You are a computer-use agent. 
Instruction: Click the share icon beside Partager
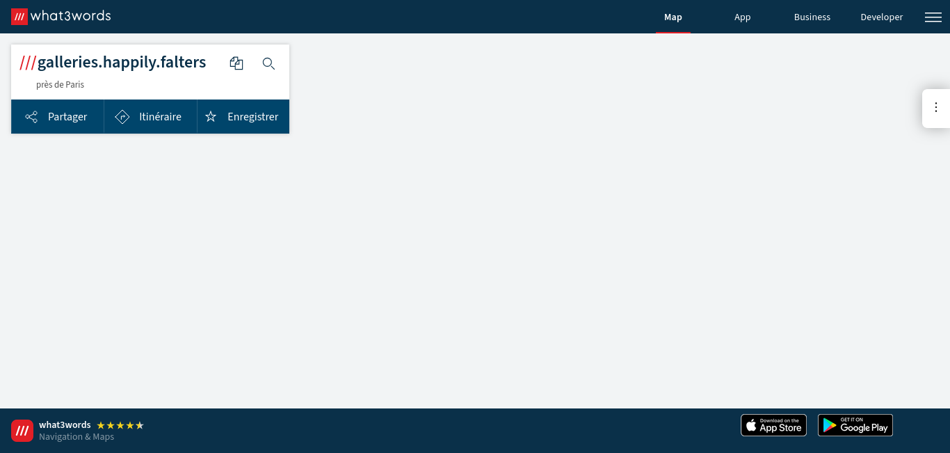pos(31,117)
